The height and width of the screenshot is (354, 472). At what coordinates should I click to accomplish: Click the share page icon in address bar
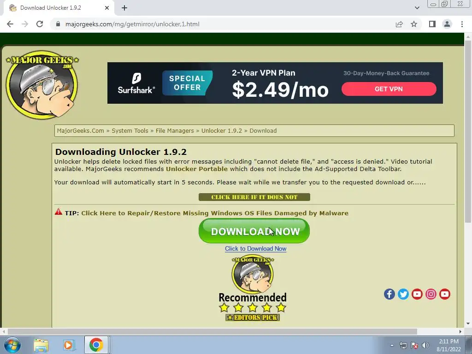pos(399,24)
